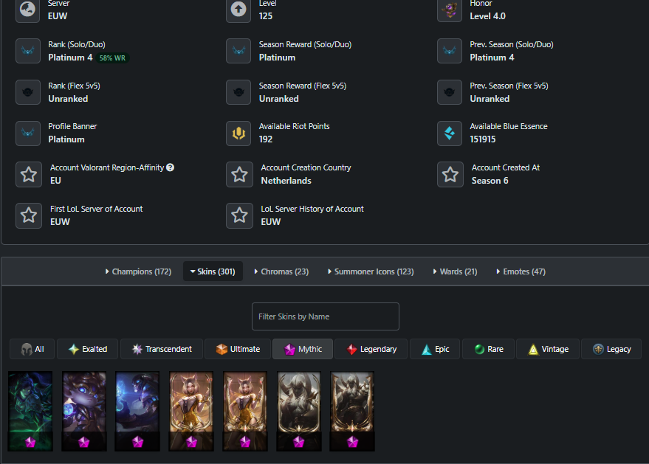The image size is (649, 464).
Task: Click the Netherlands country value
Action: pyautogui.click(x=286, y=181)
